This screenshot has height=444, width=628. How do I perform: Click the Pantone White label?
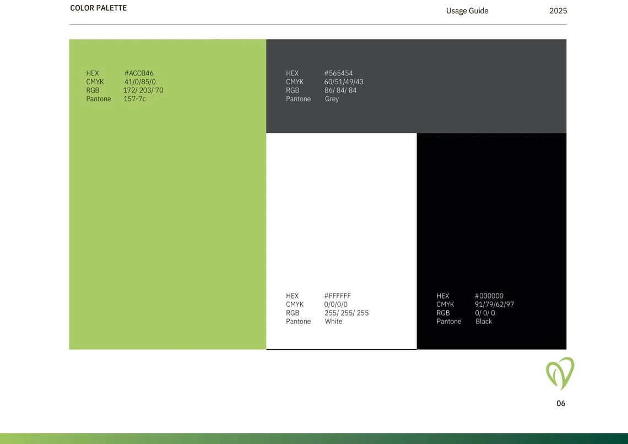(333, 322)
